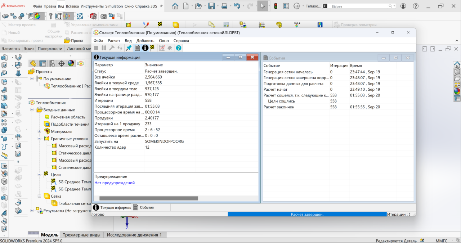Click the Расчет завершен progress bar
461x243 pixels.
(x=307, y=214)
